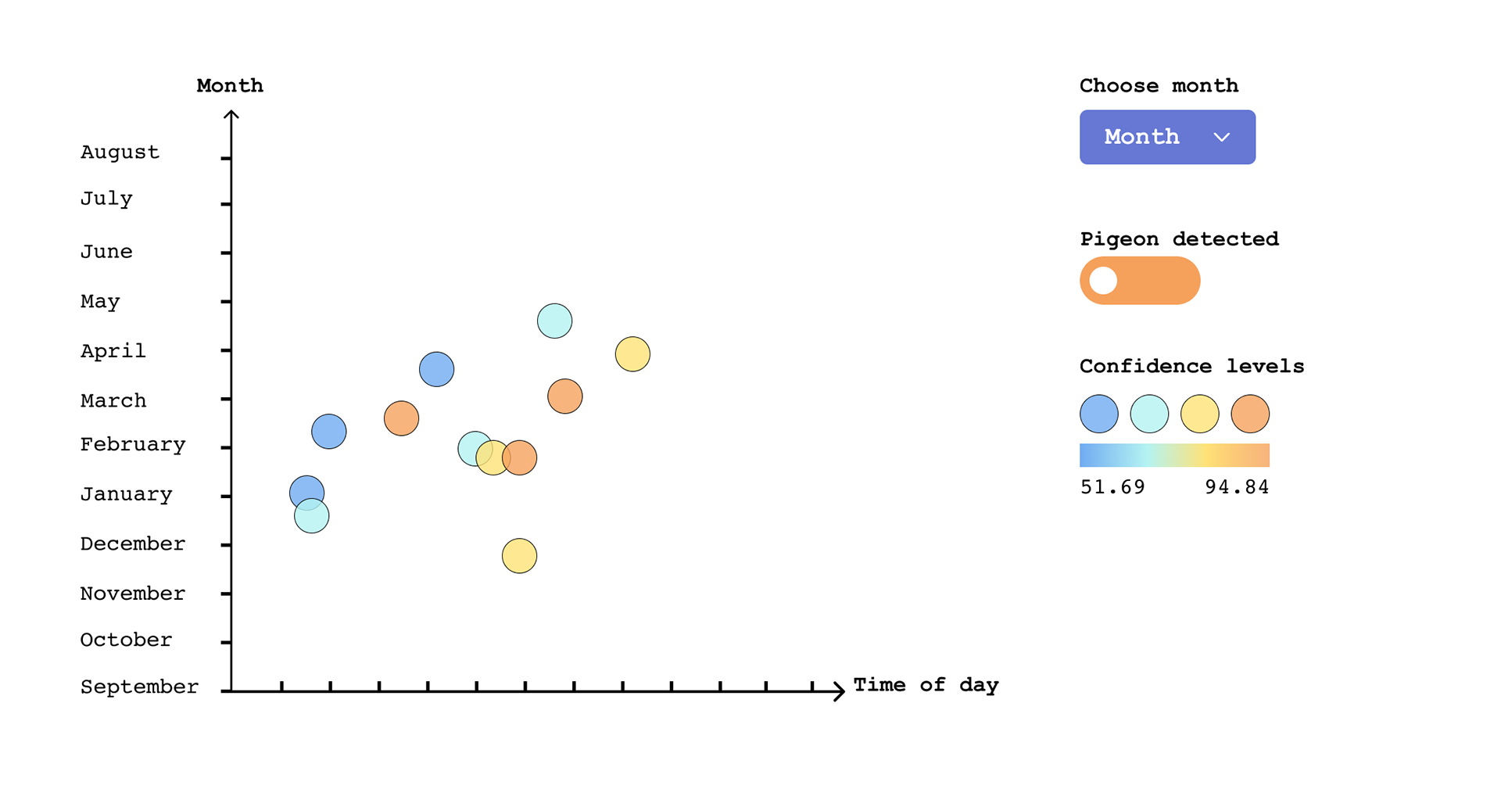Select the blue confidence level swatch
Viewport: 1501px width, 807px height.
(x=1098, y=414)
